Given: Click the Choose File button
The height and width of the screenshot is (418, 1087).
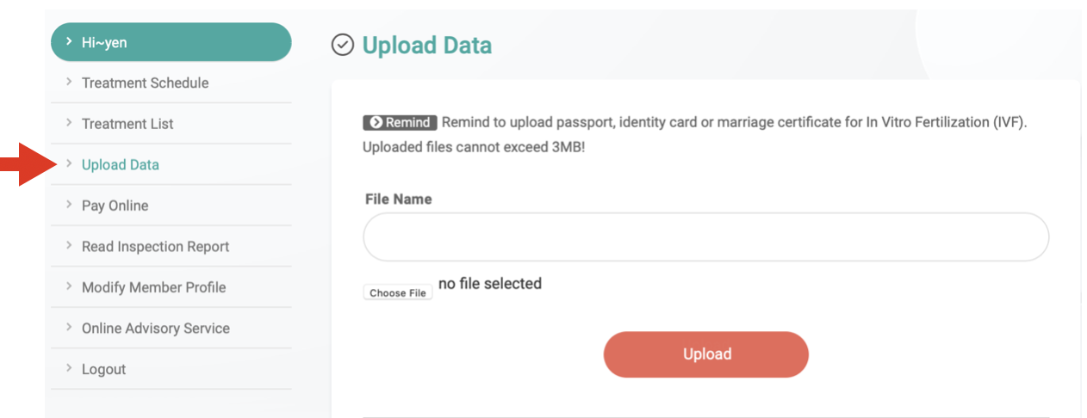Looking at the screenshot, I should (398, 293).
